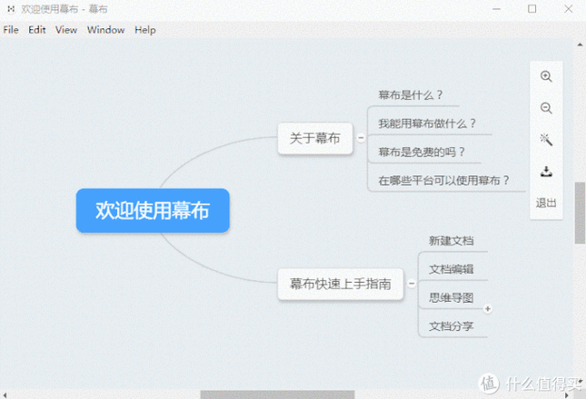Screen dimensions: 586x399
Task: Click the horizontal scrollbar thumb
Action: pyautogui.click(x=277, y=394)
